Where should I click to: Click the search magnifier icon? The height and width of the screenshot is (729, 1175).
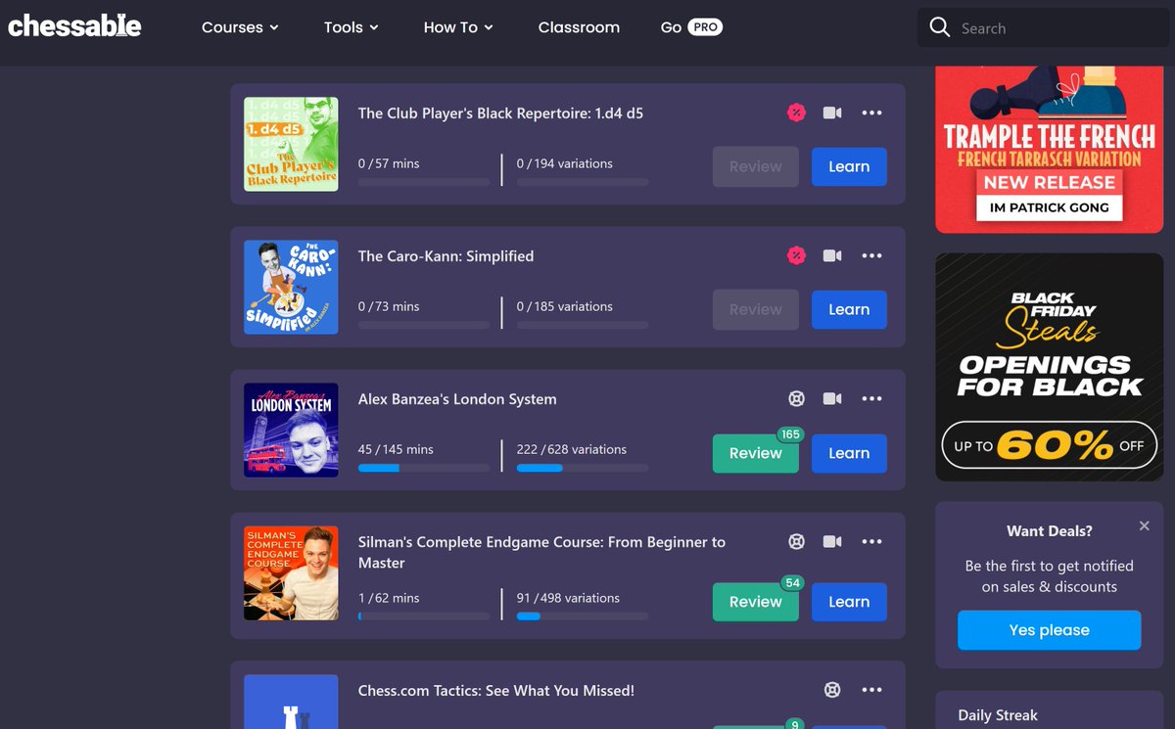point(939,27)
